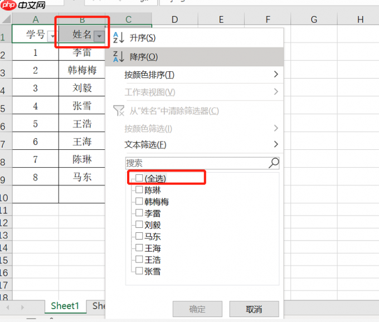
Task: Open 文本筛选(F) menu item
Action: pos(195,145)
